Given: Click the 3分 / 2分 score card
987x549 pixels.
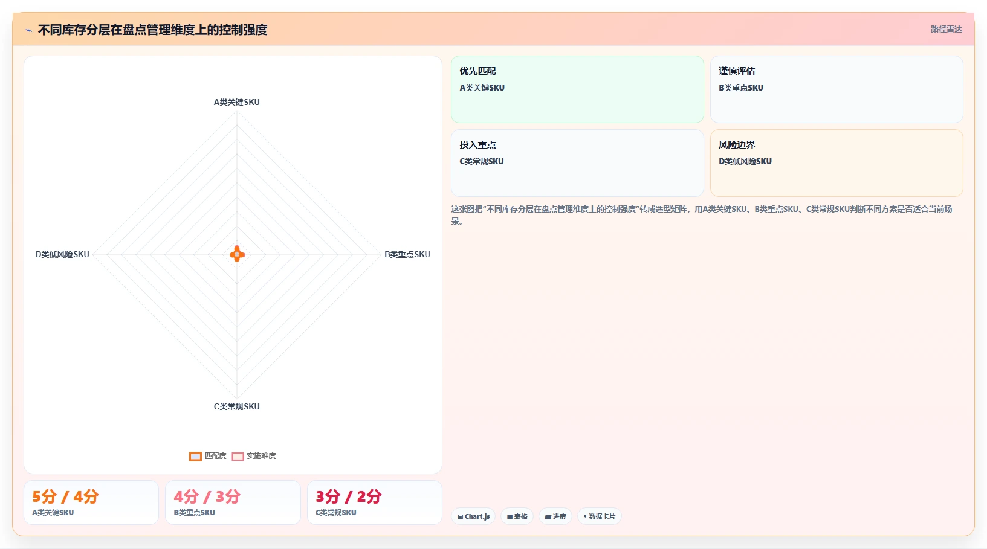Looking at the screenshot, I should pos(375,502).
